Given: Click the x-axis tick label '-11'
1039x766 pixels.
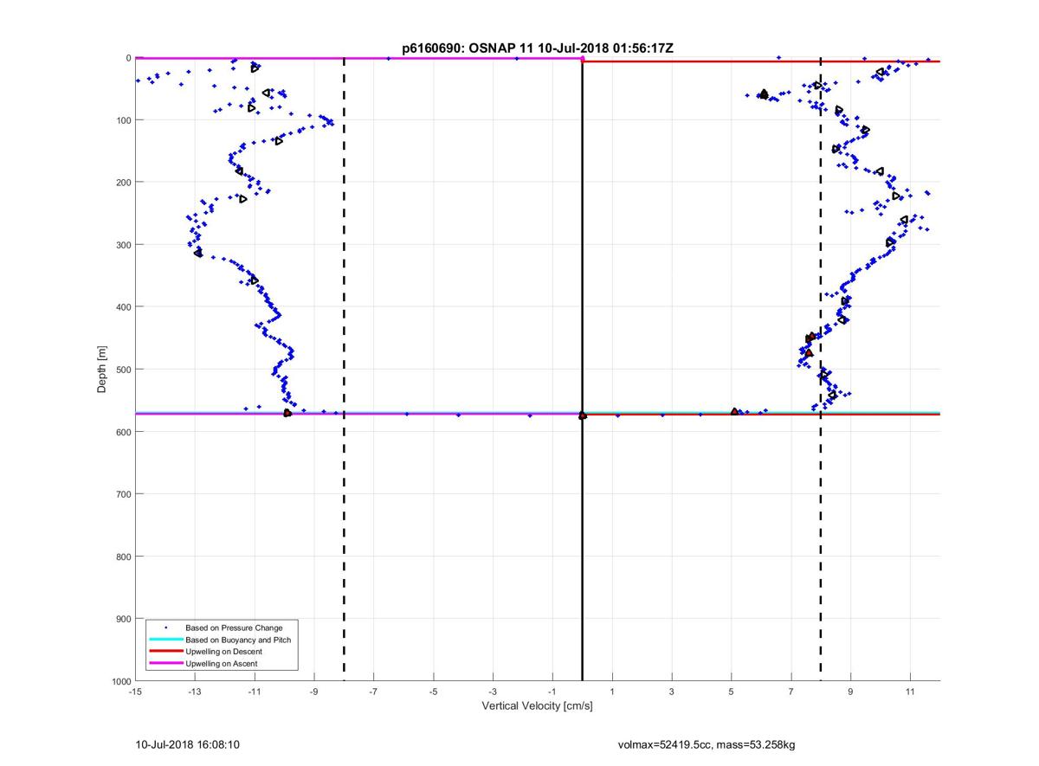Looking at the screenshot, I should click(255, 692).
